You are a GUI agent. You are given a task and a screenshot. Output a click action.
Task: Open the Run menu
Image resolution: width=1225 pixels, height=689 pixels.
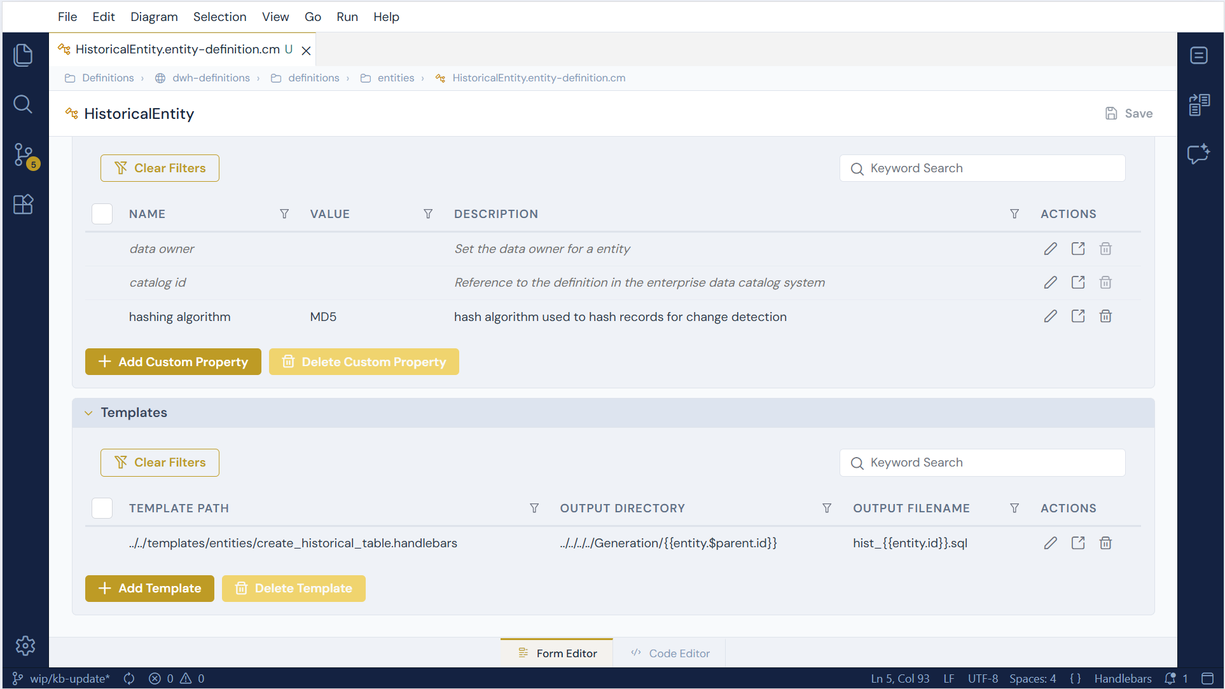(347, 17)
